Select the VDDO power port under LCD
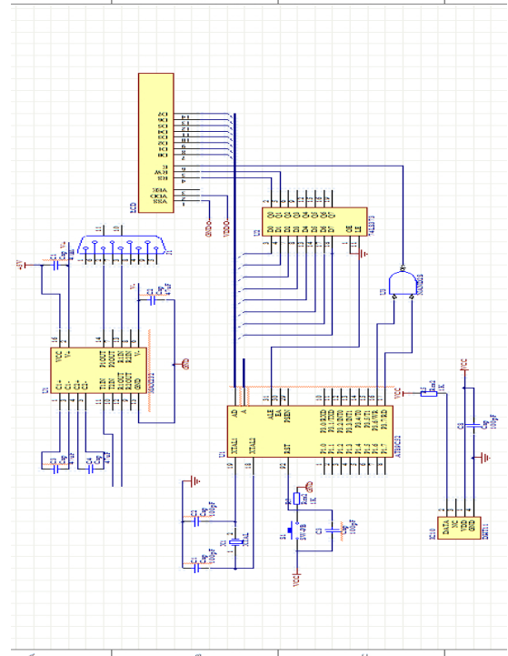Viewport: 508px width, 656px height. pyautogui.click(x=227, y=228)
